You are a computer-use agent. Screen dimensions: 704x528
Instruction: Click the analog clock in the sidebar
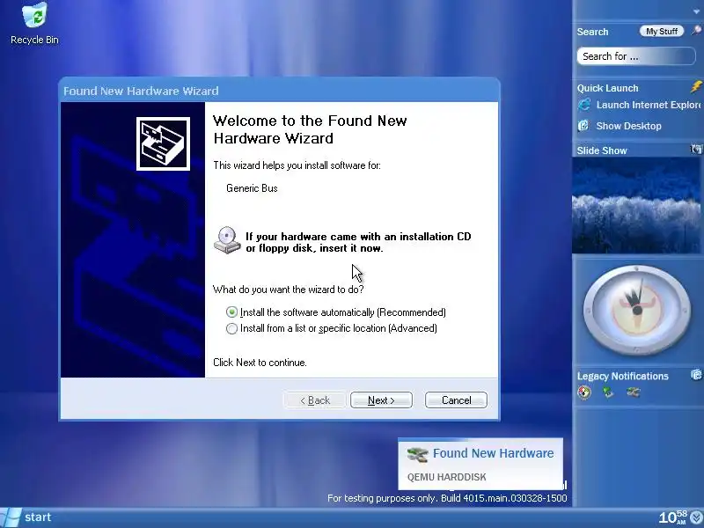[x=636, y=310]
